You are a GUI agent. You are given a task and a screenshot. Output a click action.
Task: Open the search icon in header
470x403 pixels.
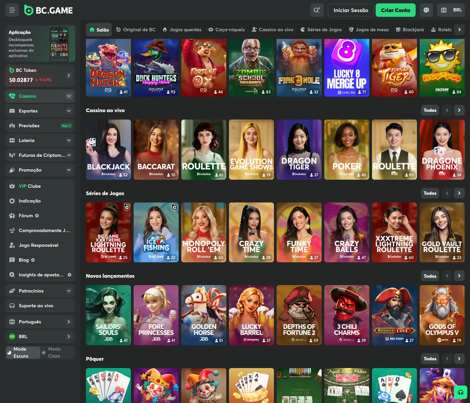(x=317, y=10)
